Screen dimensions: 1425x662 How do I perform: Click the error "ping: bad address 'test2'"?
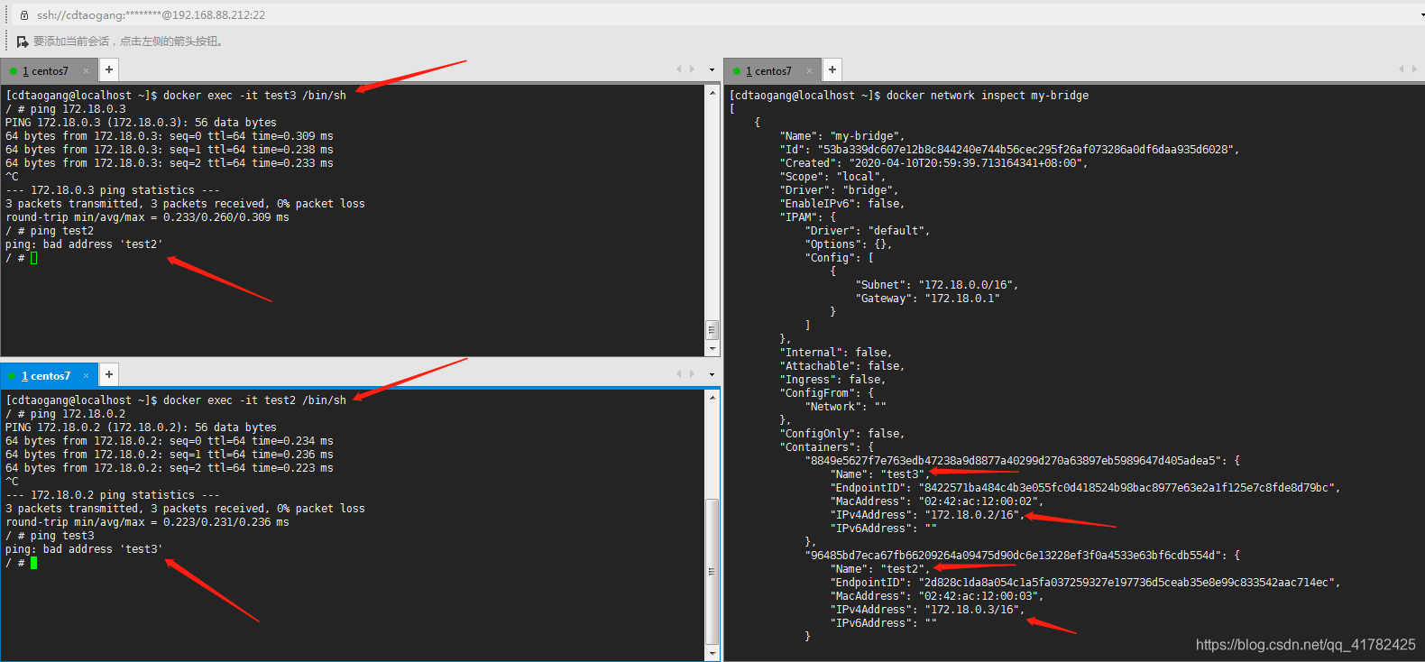(84, 244)
